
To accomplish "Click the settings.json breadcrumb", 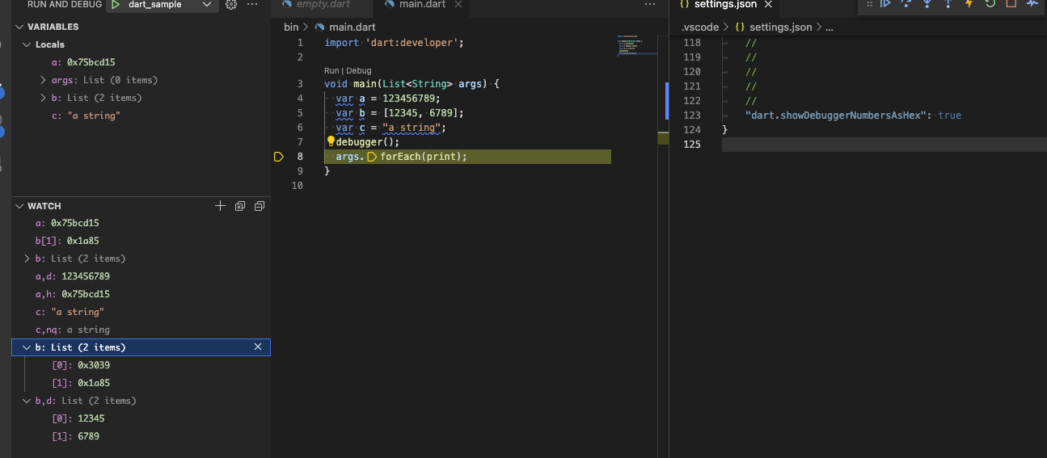I will [x=780, y=27].
